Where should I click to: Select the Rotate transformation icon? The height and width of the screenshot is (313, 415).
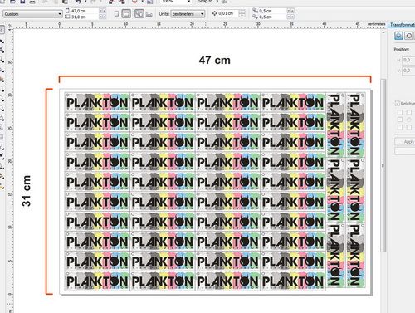click(408, 36)
